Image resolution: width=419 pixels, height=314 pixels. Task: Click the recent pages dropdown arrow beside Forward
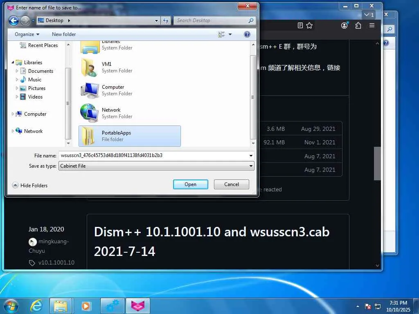[33, 20]
